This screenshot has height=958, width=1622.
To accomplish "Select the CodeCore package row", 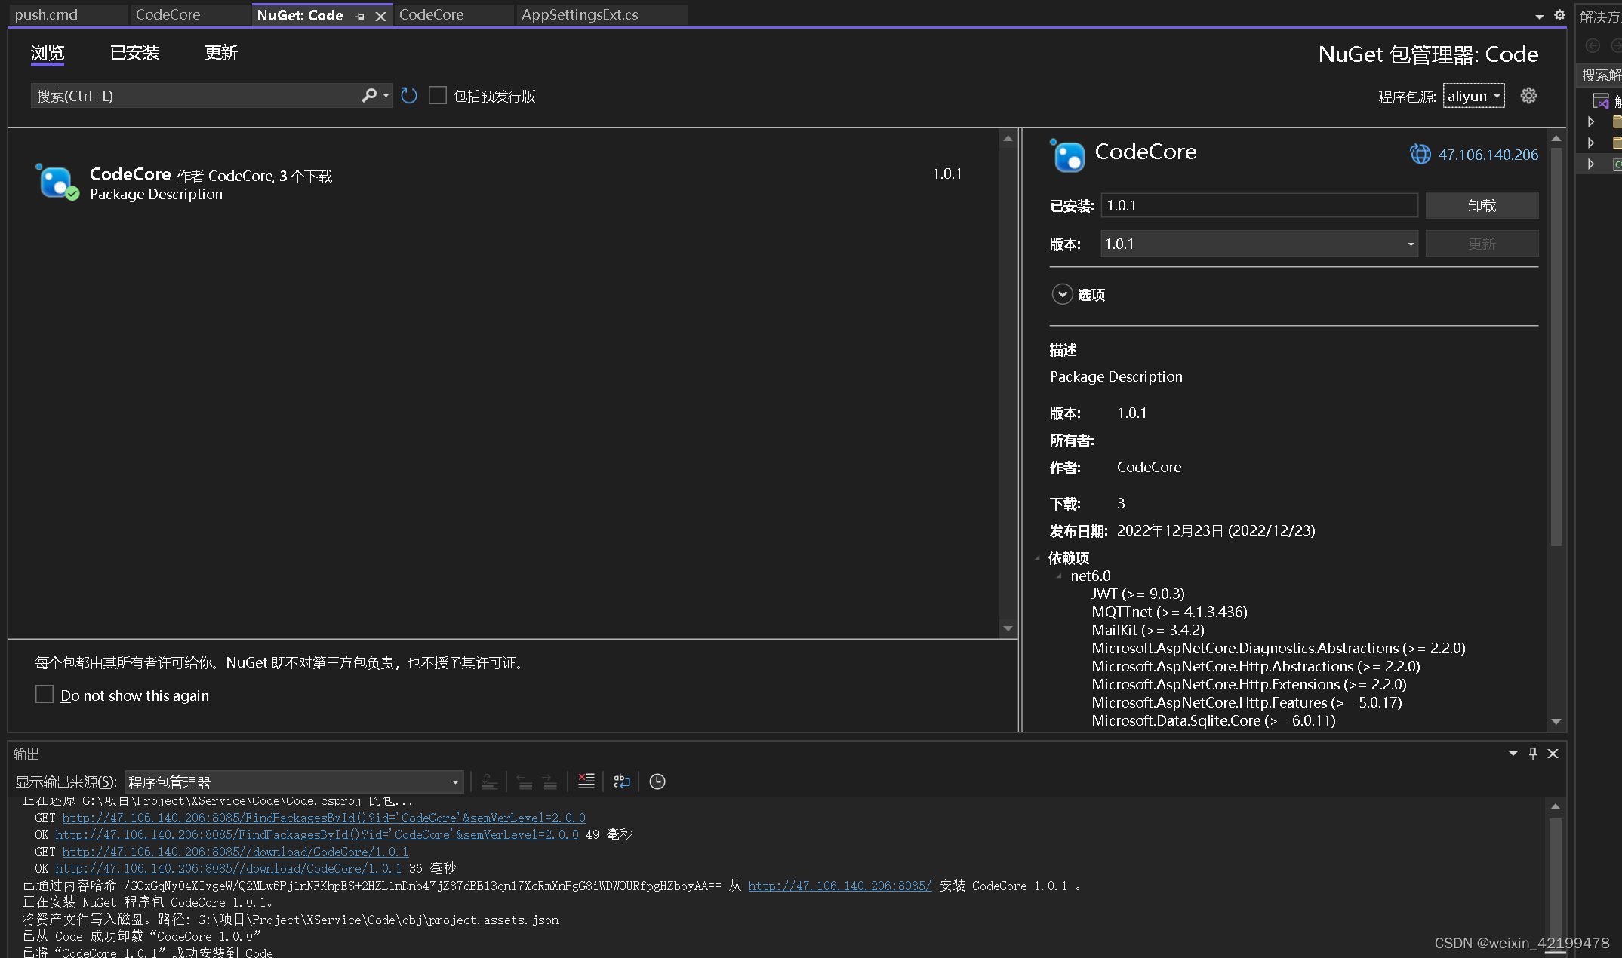I will (x=503, y=183).
